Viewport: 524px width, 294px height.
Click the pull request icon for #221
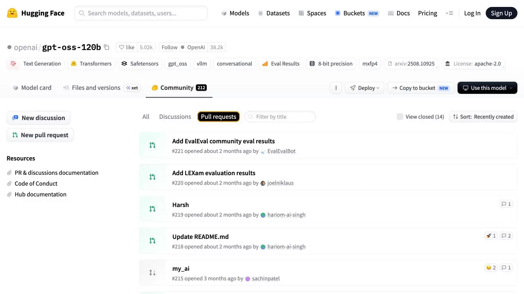click(x=152, y=145)
